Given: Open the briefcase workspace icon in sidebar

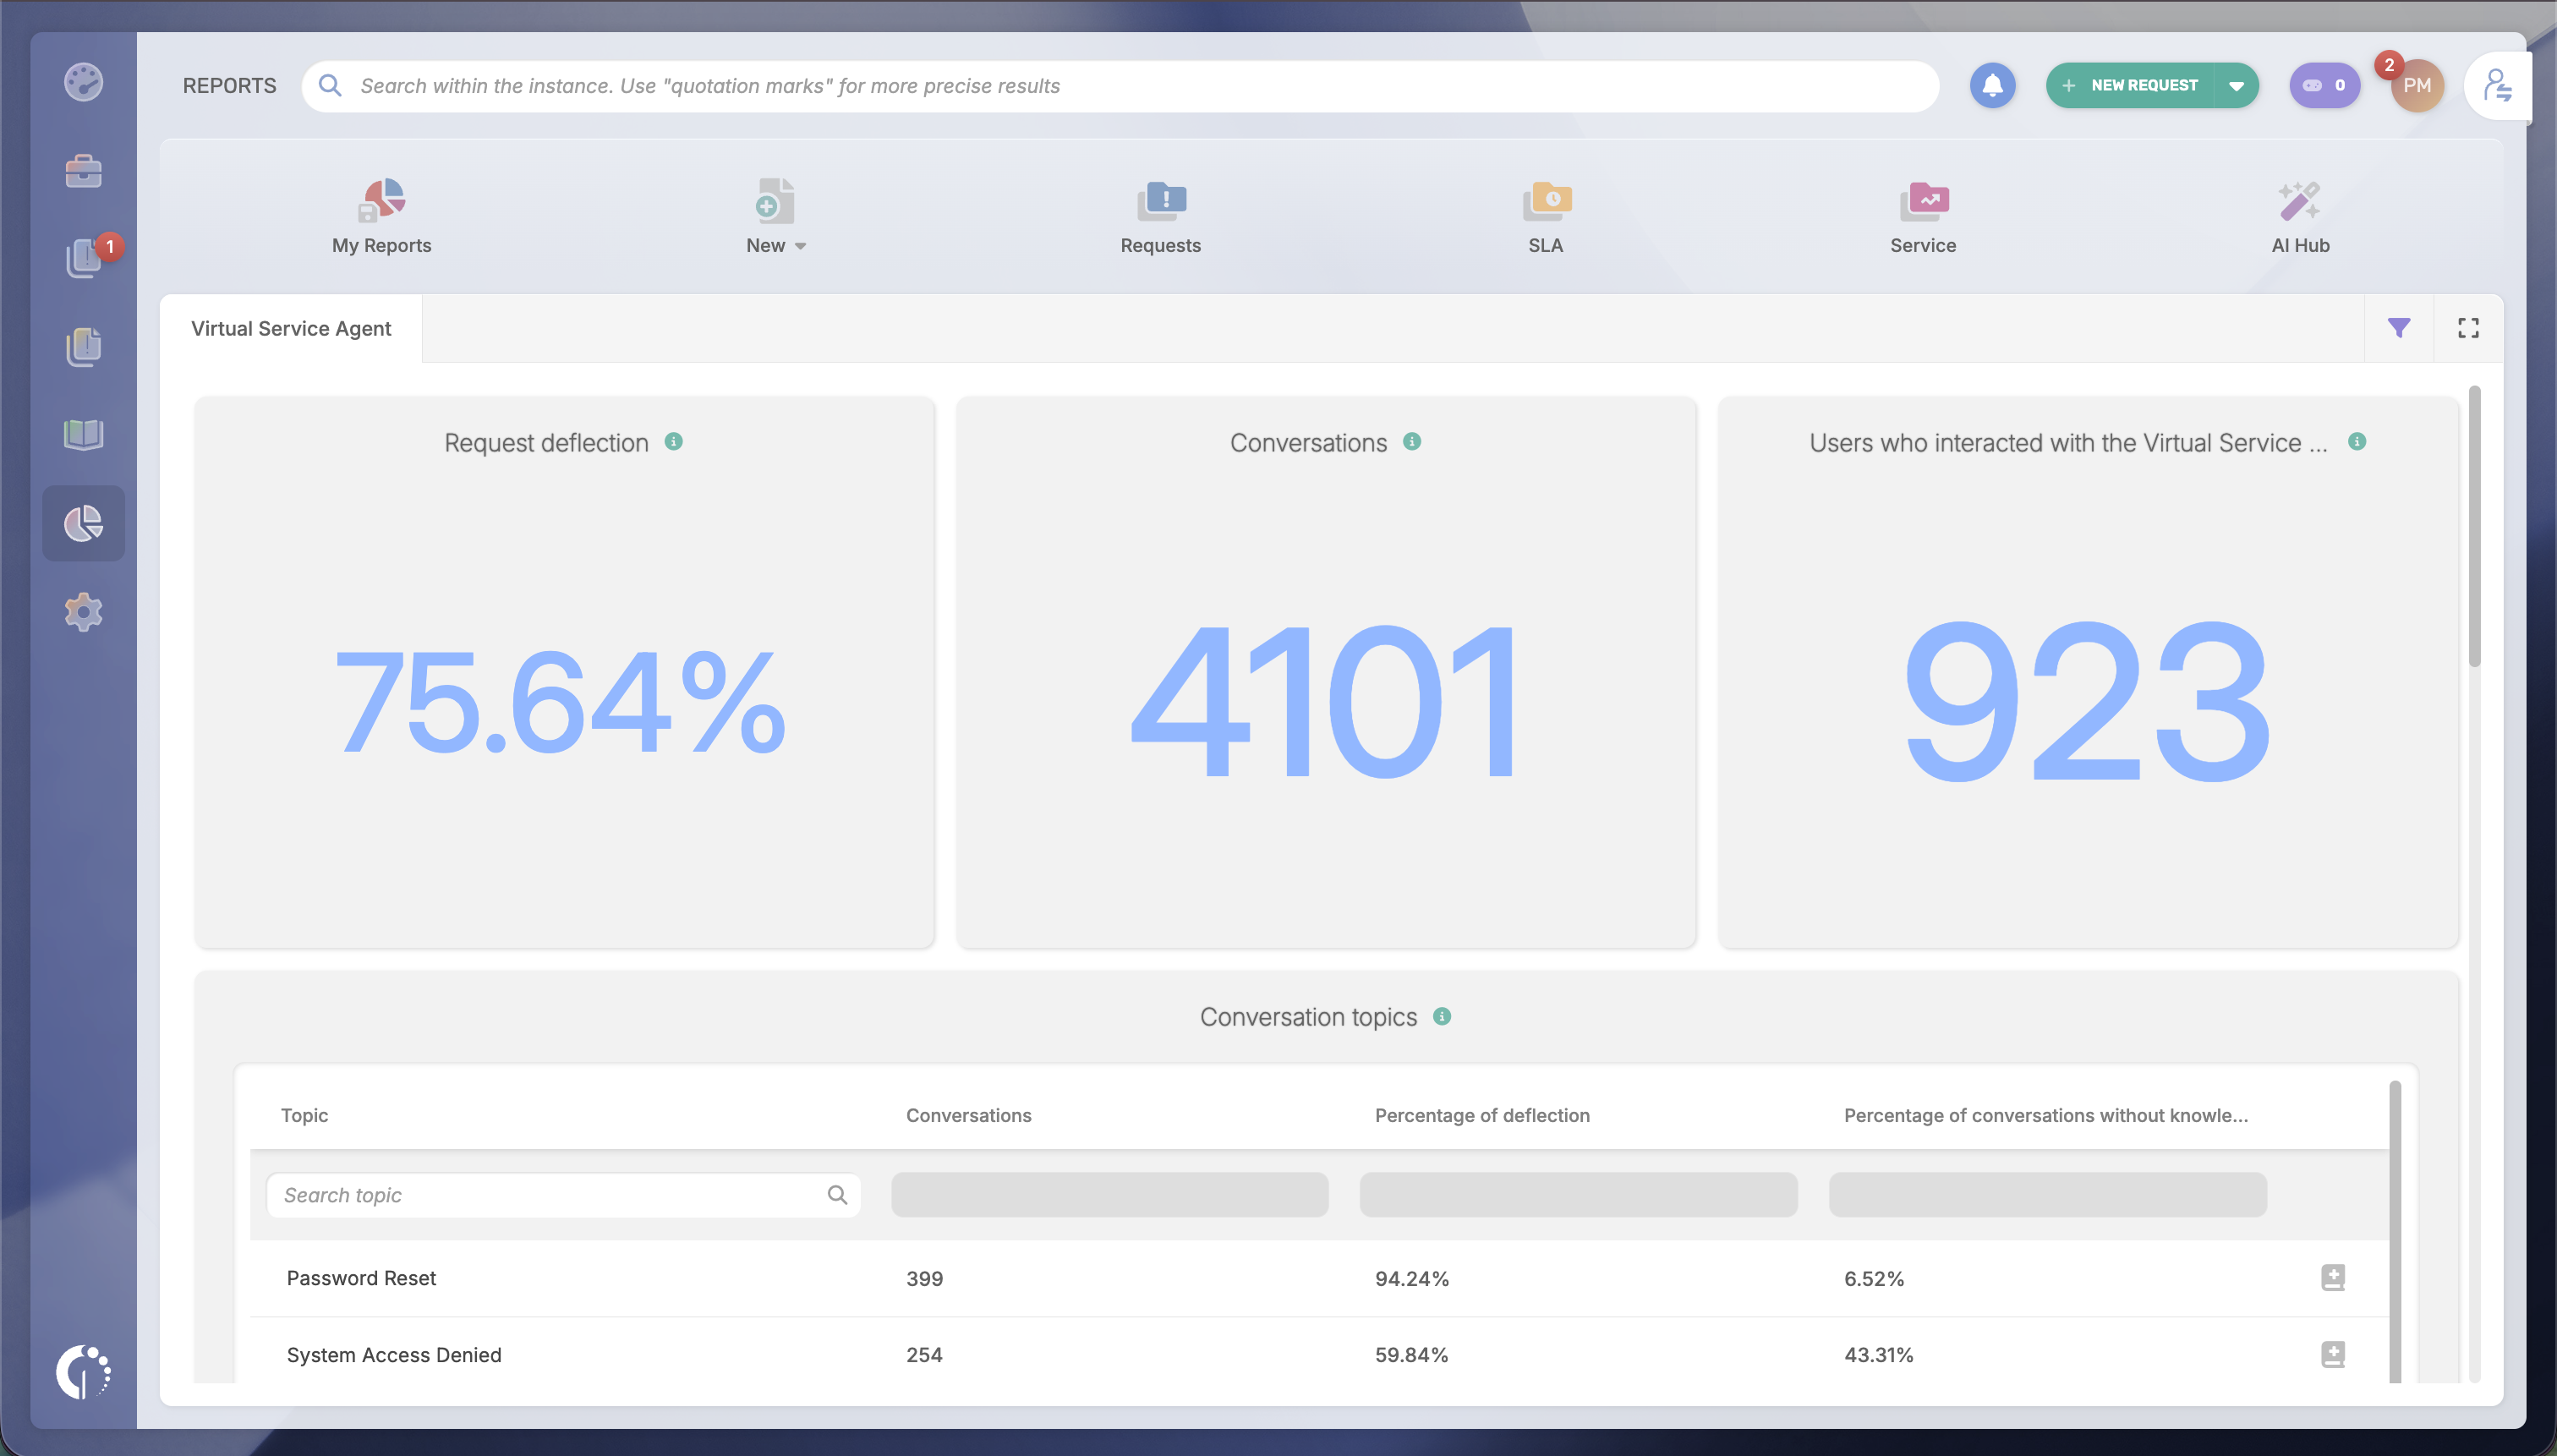Looking at the screenshot, I should pos(83,170).
